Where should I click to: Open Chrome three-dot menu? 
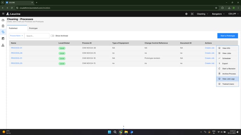click(x=238, y=8)
